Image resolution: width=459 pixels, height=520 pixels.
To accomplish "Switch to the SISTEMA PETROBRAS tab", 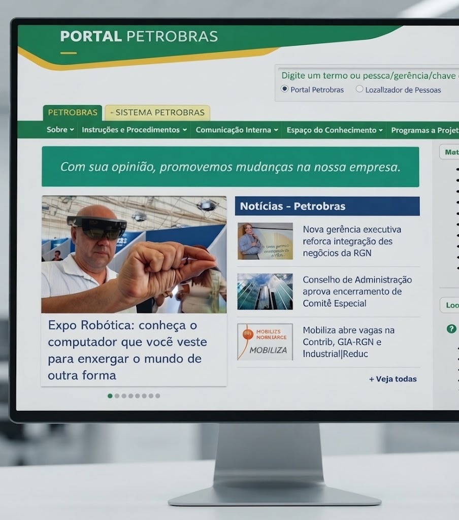I will tap(157, 113).
